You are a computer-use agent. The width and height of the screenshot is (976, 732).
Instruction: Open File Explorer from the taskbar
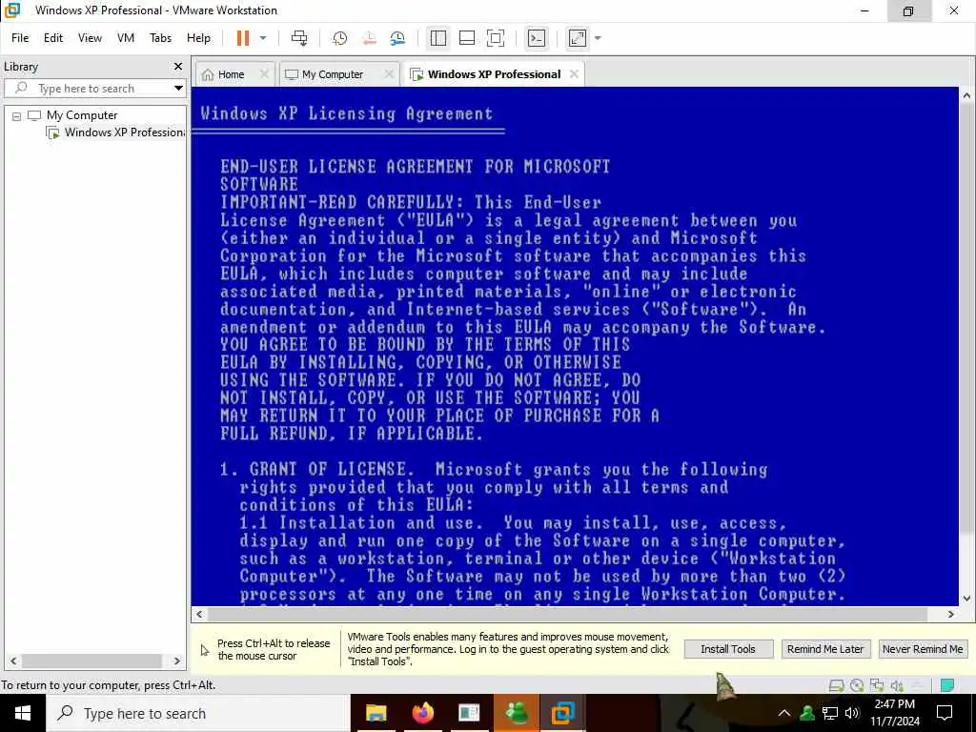(376, 713)
